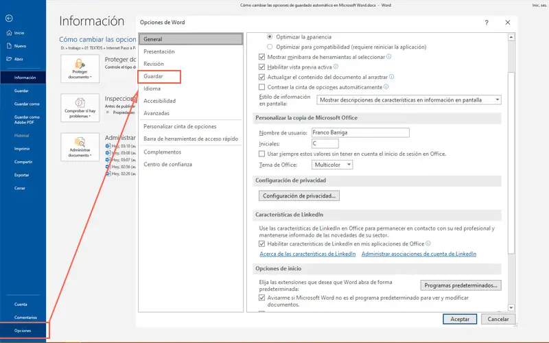Open Centro de confianza category

point(191,164)
